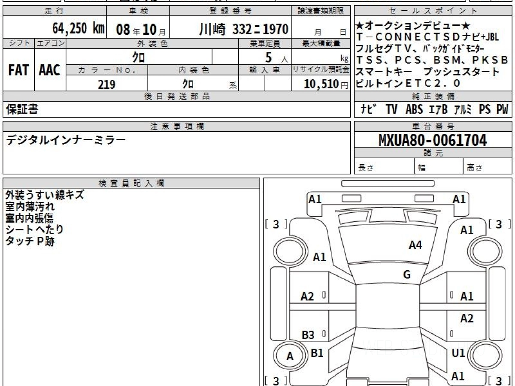This screenshot has width=515, height=386.
Task: Select the FAT shift value
Action: pos(18,70)
